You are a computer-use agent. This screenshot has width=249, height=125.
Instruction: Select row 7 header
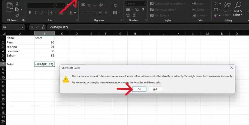[x=3, y=64]
